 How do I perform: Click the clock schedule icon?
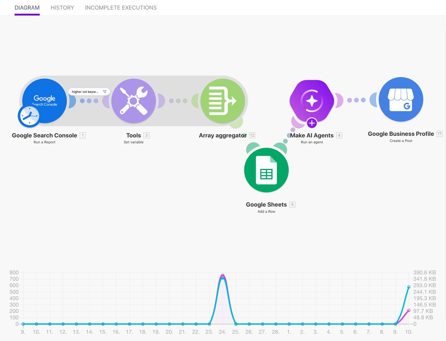point(29,116)
